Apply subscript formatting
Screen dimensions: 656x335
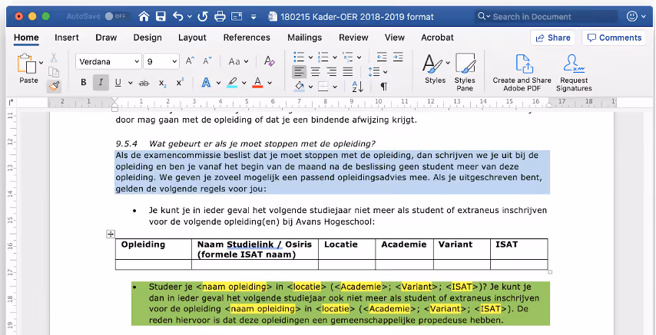pyautogui.click(x=163, y=83)
